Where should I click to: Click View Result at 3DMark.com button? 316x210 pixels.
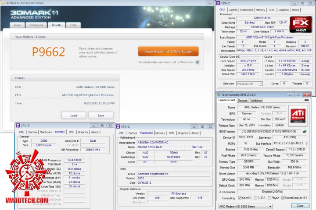[168, 52]
